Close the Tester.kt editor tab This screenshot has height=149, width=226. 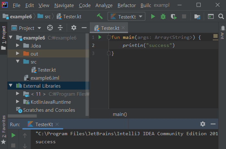123,28
